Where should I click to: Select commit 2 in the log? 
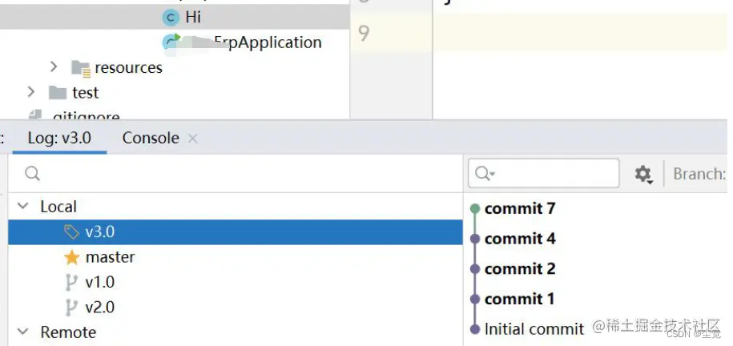[520, 269]
